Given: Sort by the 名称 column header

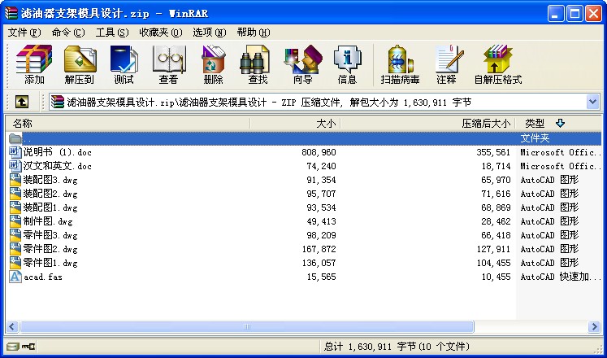Looking at the screenshot, I should [x=128, y=124].
